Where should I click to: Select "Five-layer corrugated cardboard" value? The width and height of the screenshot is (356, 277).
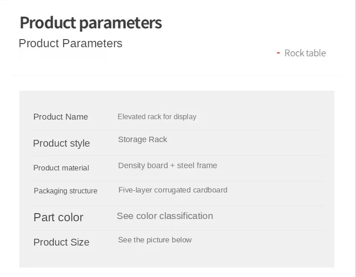[x=173, y=190]
